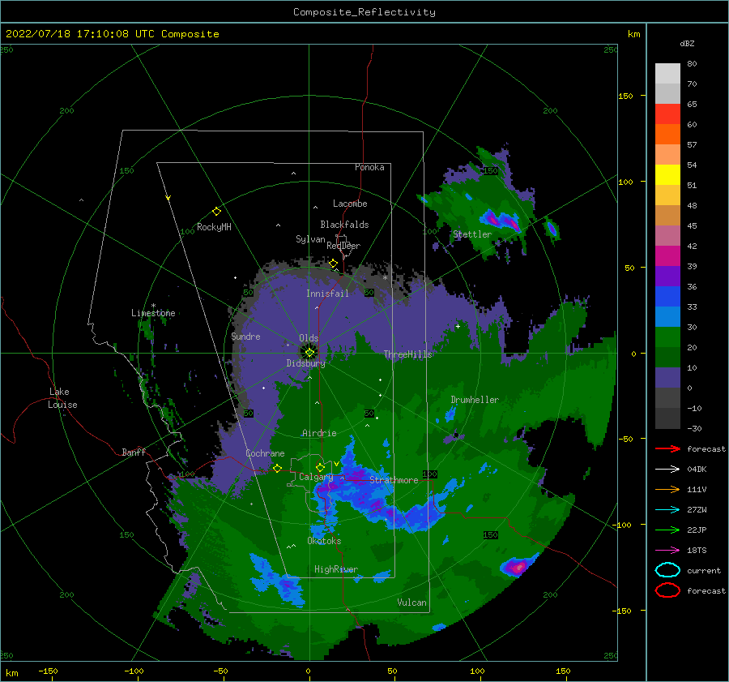
Task: Click the cyan 27ZW arrow in legend
Action: [x=667, y=510]
